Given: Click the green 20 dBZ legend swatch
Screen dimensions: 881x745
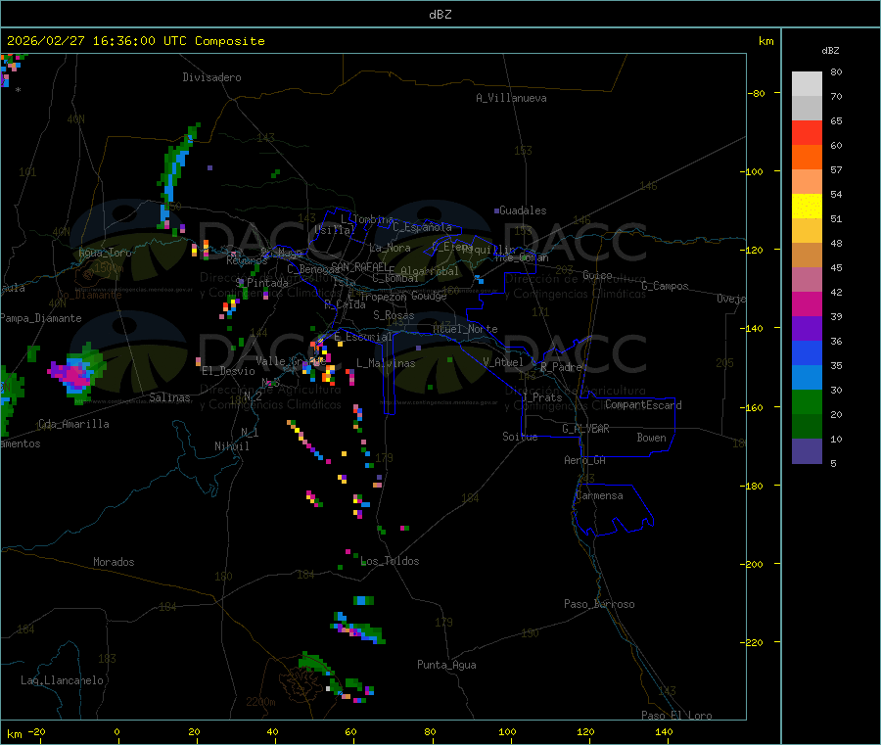Looking at the screenshot, I should (x=807, y=401).
